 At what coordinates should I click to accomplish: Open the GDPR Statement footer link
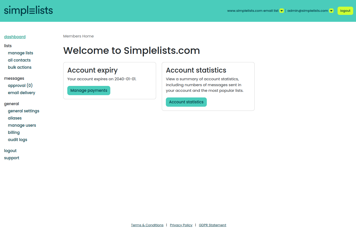tap(212, 225)
